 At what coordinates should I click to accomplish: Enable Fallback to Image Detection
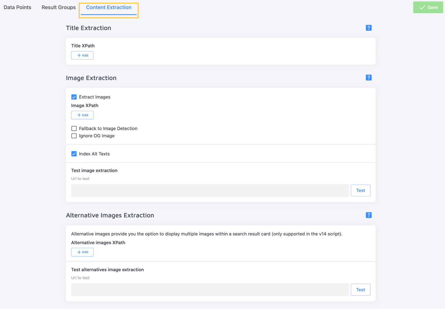74,128
